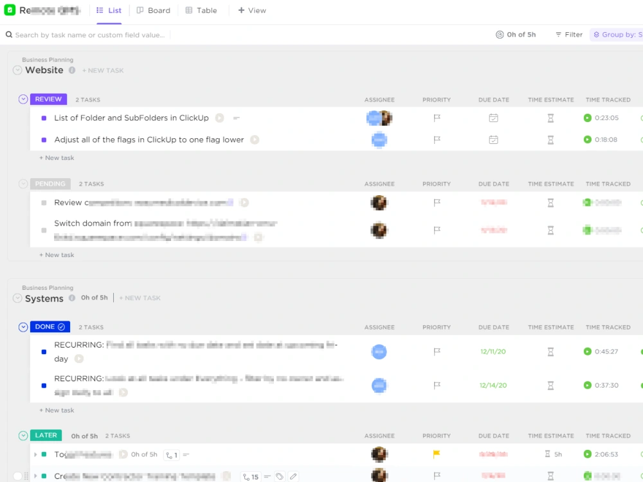Set priority flag for List of Folder task
Screen dimensions: 643x482
coord(437,118)
